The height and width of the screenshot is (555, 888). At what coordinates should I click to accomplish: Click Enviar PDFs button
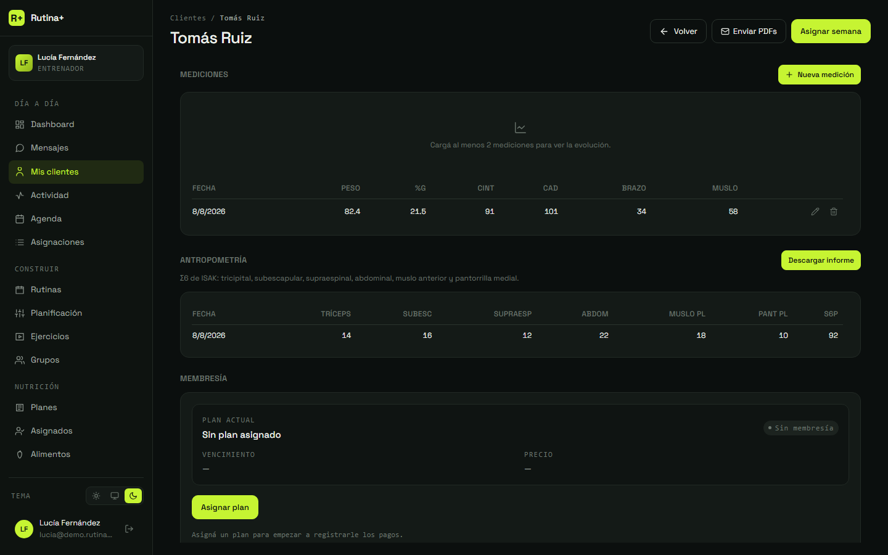tap(749, 31)
